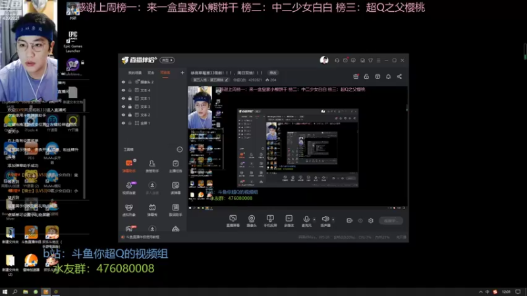Mute the 麦克风 microphone

click(306, 221)
